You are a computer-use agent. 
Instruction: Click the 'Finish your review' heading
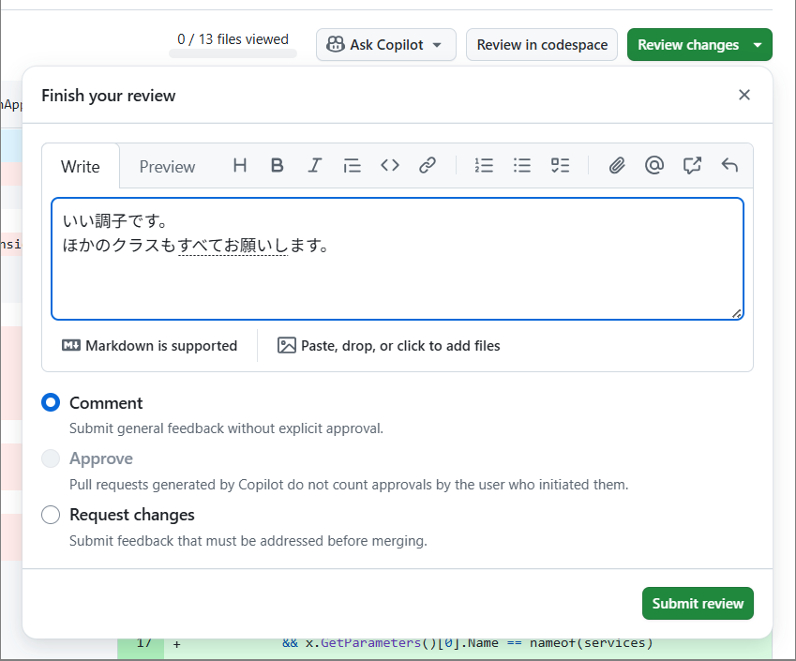[x=109, y=96]
